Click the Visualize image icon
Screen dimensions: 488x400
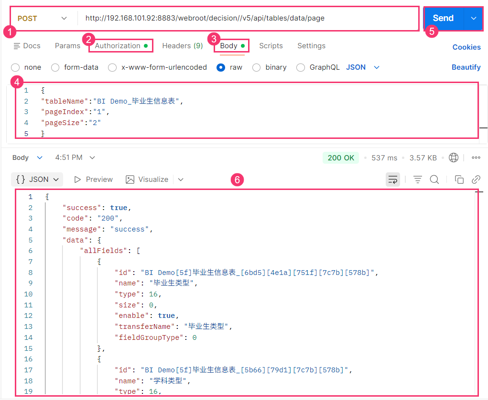pos(130,179)
